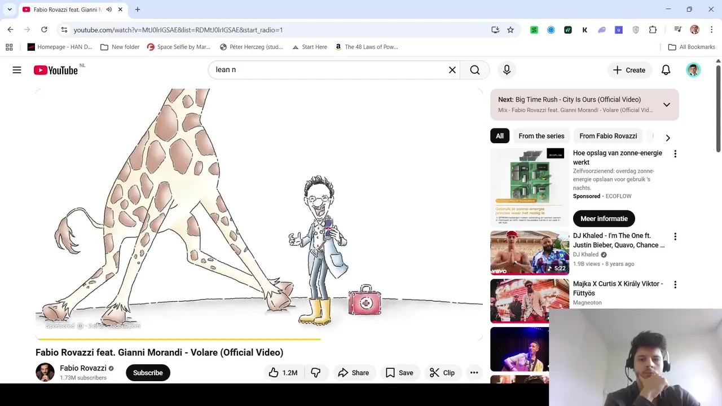Start voice search with microphone icon
The width and height of the screenshot is (722, 406).
coord(507,70)
